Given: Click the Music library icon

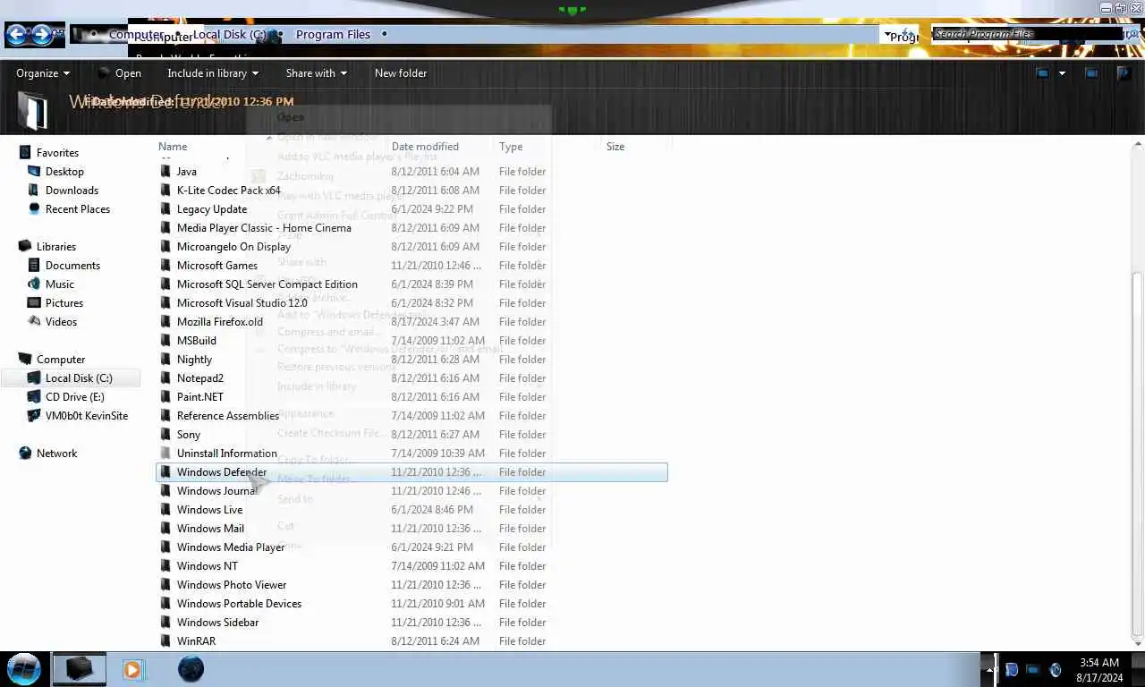Looking at the screenshot, I should click(34, 284).
